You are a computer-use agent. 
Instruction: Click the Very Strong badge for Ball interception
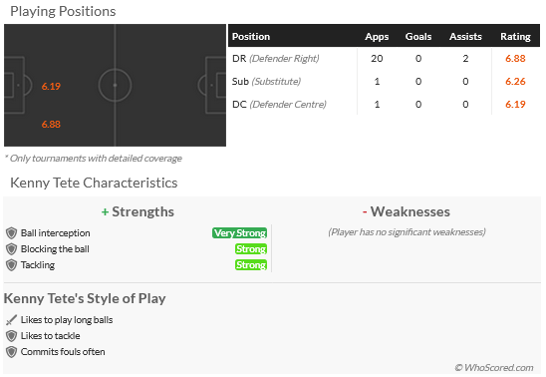coord(239,232)
